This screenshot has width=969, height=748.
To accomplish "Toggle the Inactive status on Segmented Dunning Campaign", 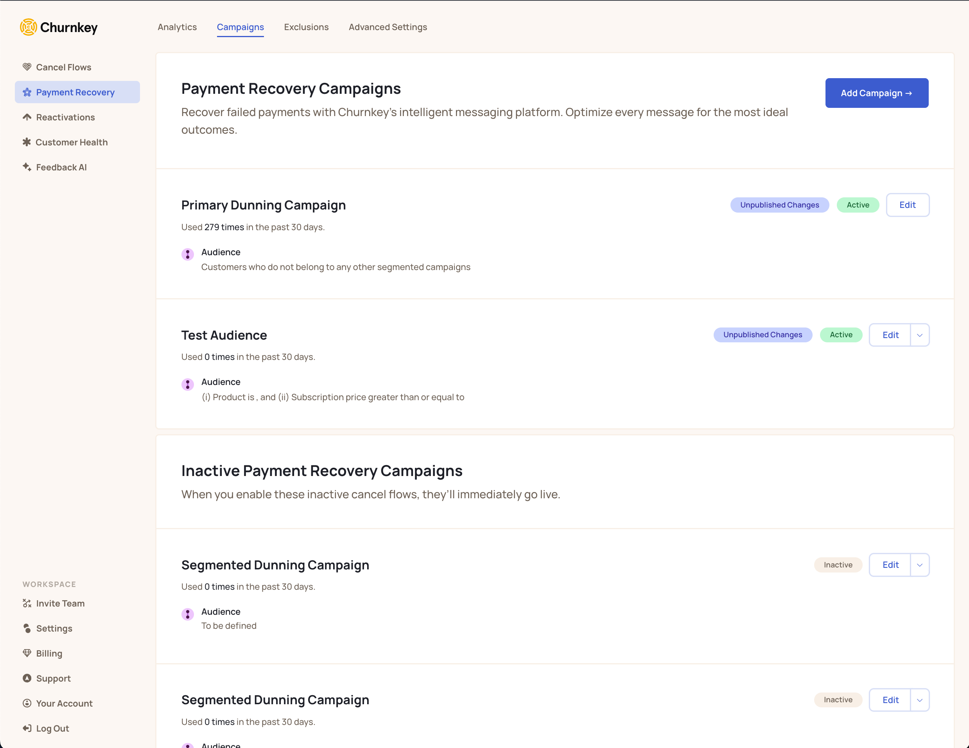I will pos(837,564).
